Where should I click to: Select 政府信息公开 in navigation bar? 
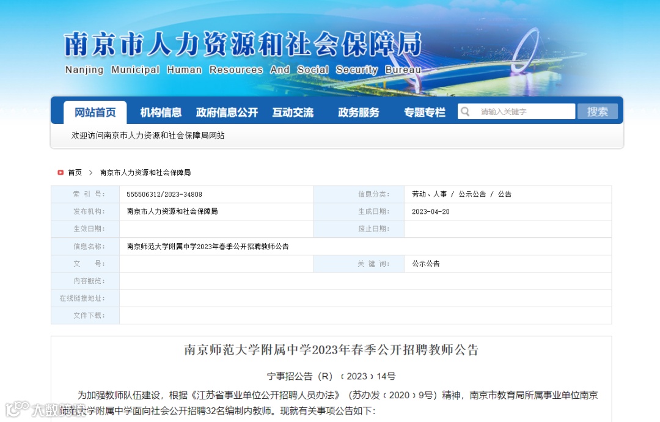(227, 112)
